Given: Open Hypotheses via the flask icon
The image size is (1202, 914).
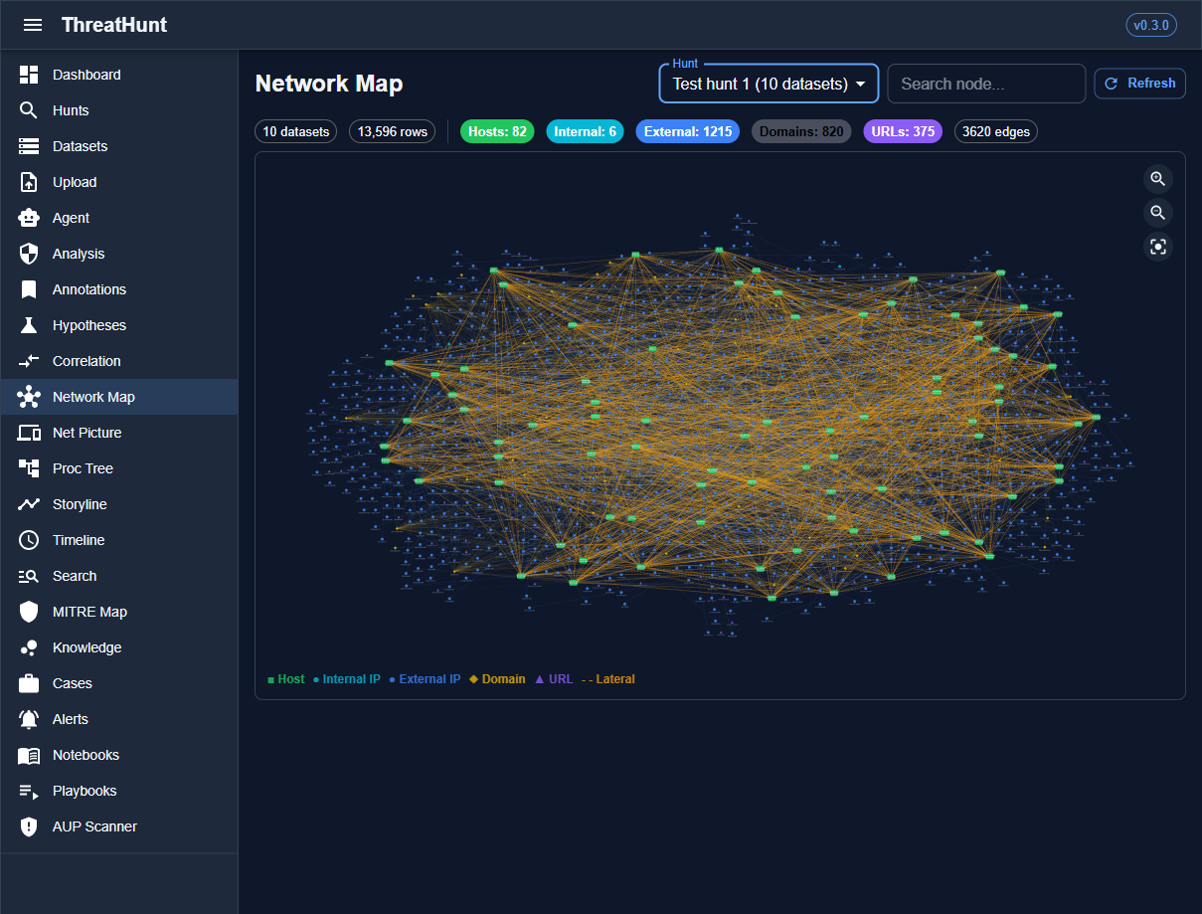Looking at the screenshot, I should coord(29,325).
